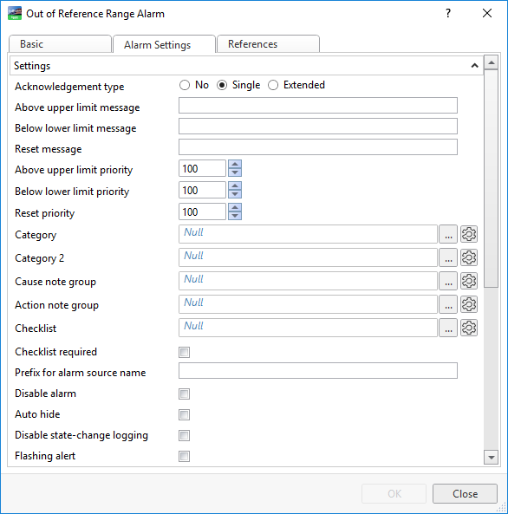Increase Below lower limit priority
Image resolution: width=508 pixels, height=514 pixels.
235,185
